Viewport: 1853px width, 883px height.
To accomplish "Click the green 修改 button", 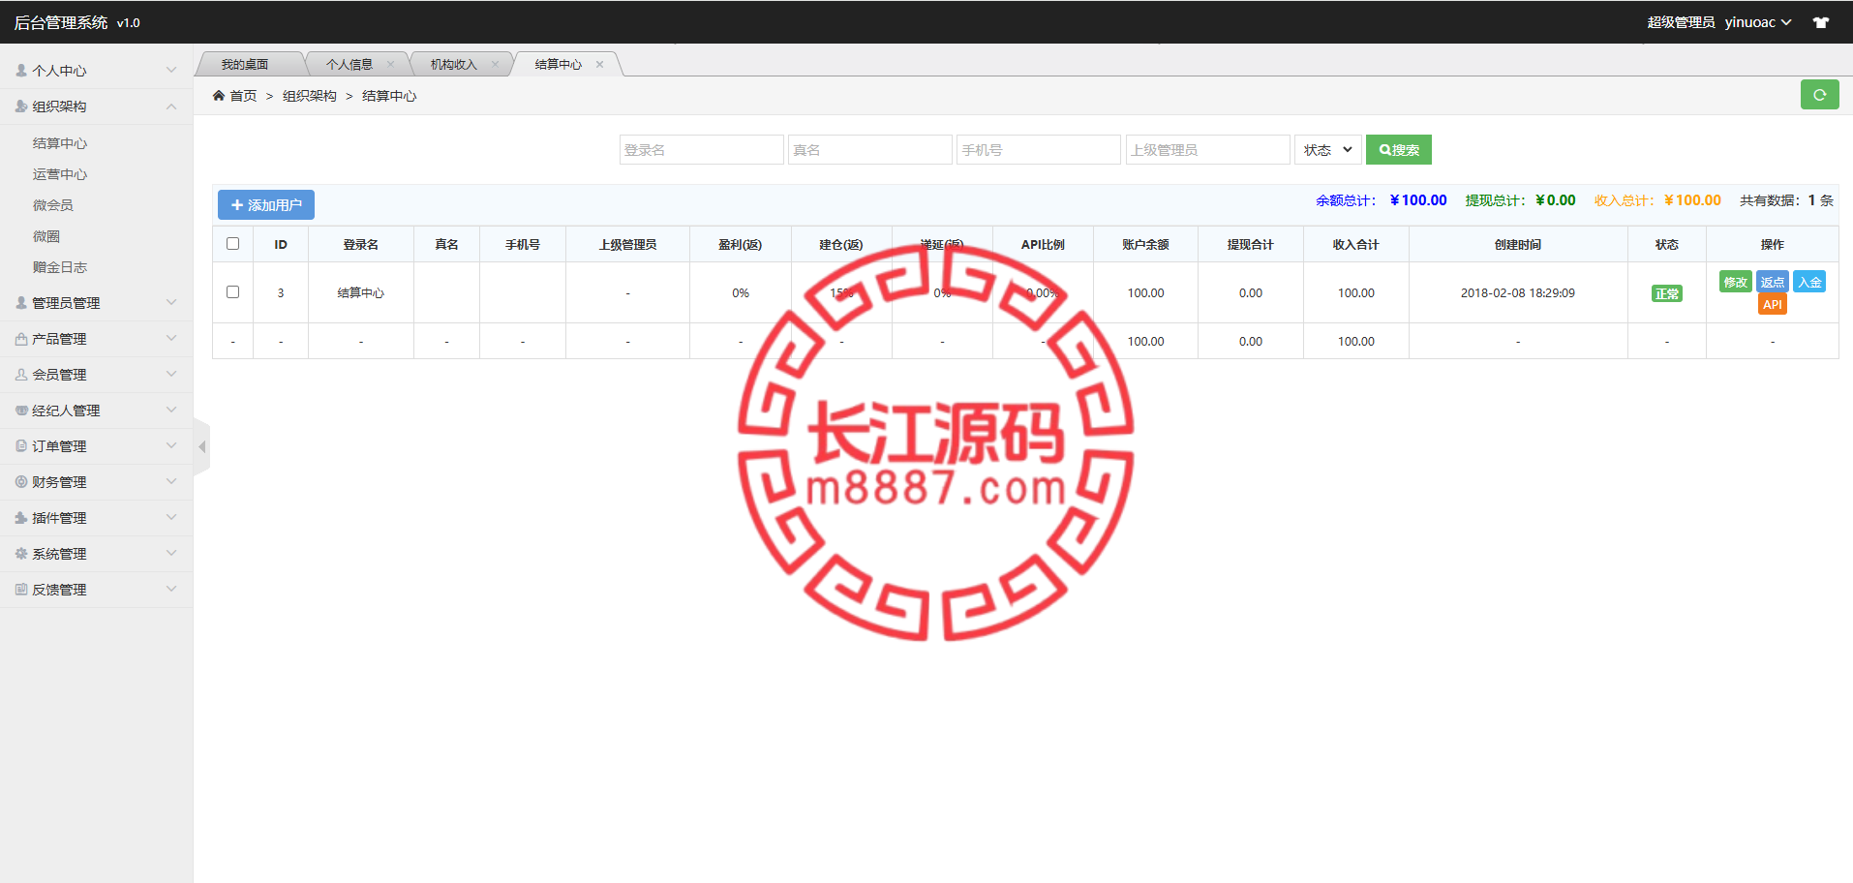I will coord(1735,282).
